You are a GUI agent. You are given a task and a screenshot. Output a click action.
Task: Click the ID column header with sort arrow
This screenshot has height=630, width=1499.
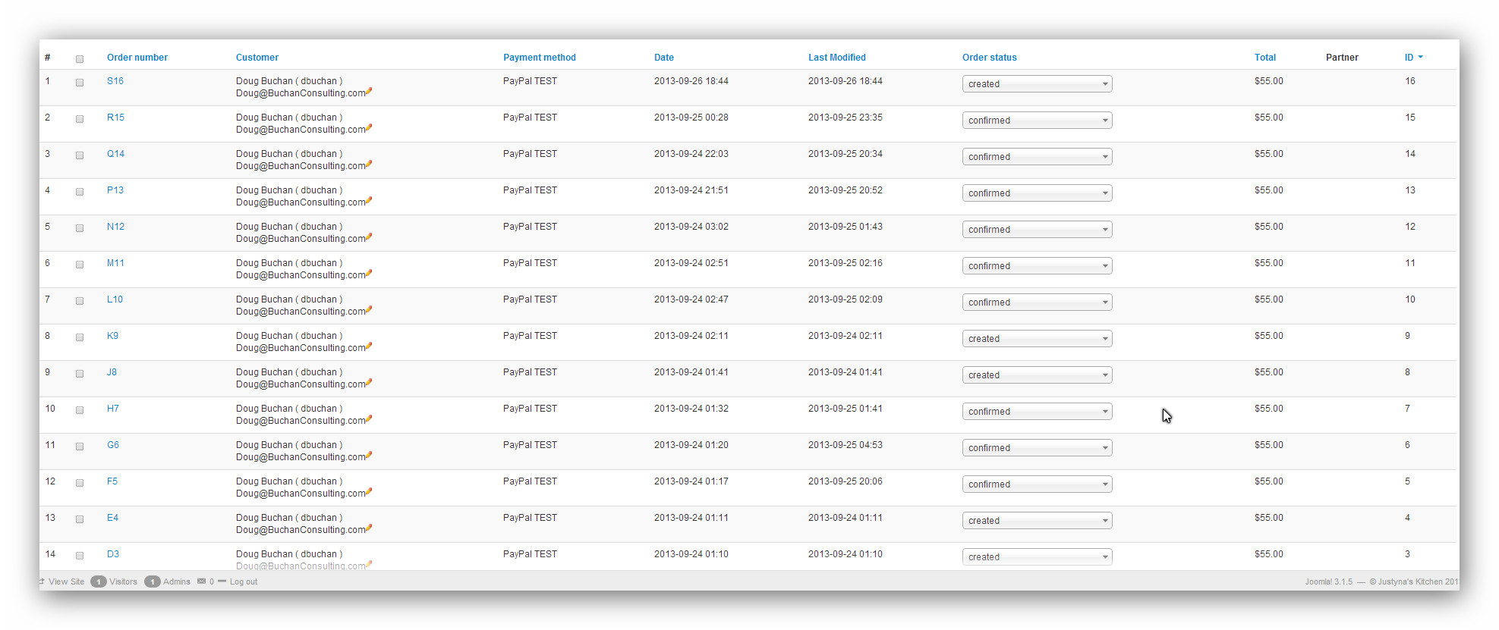[x=1413, y=58]
